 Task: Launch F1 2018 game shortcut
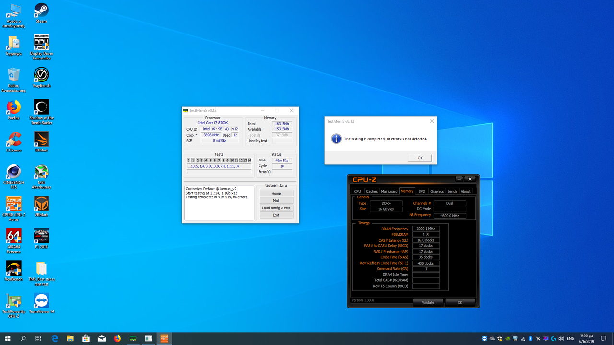[x=41, y=239]
